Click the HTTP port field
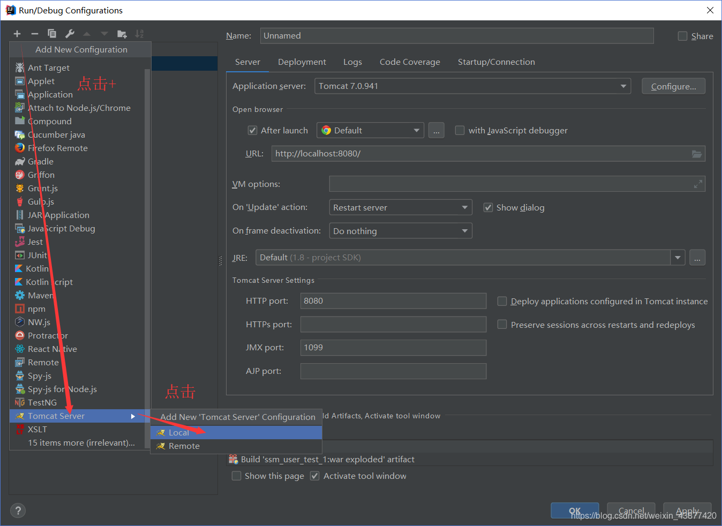This screenshot has width=722, height=526. [393, 301]
